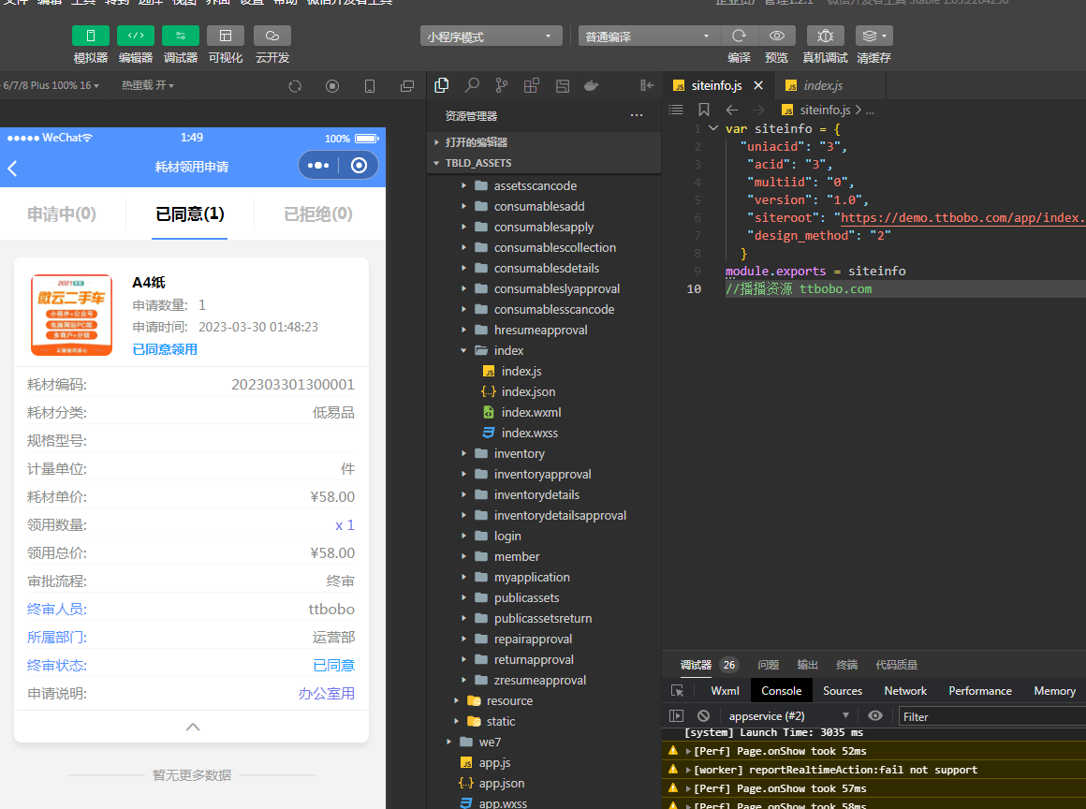
Task: Collapse the index folder
Action: (x=543, y=350)
